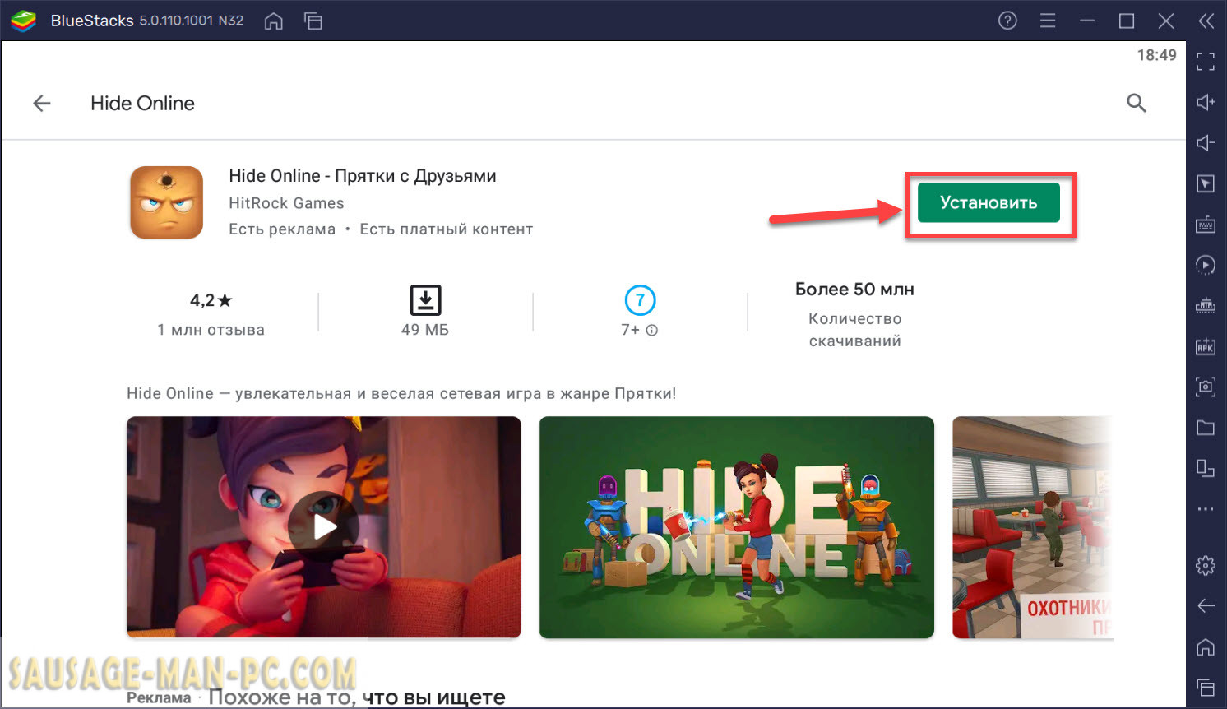Click the sidebar Android back arrow
The image size is (1227, 709).
coord(1206,606)
